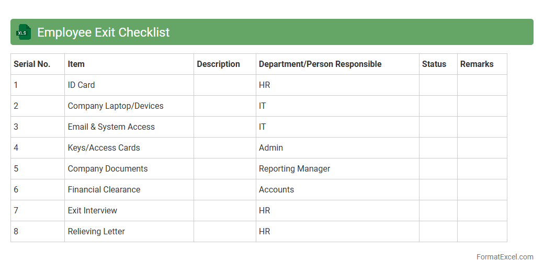The height and width of the screenshot is (272, 544).
Task: Select the Serial No. column header
Action: [32, 64]
